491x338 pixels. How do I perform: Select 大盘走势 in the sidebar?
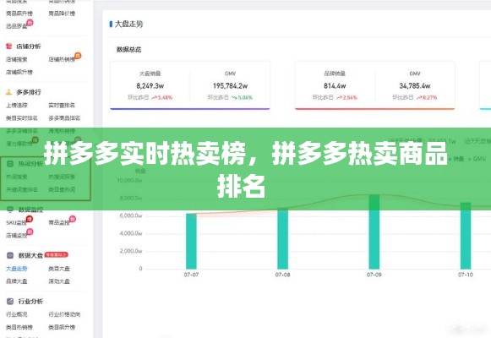(x=17, y=269)
